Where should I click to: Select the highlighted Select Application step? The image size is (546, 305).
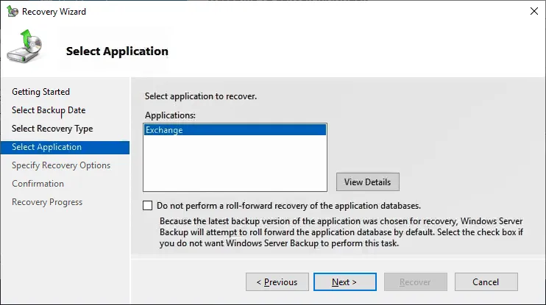tap(47, 147)
